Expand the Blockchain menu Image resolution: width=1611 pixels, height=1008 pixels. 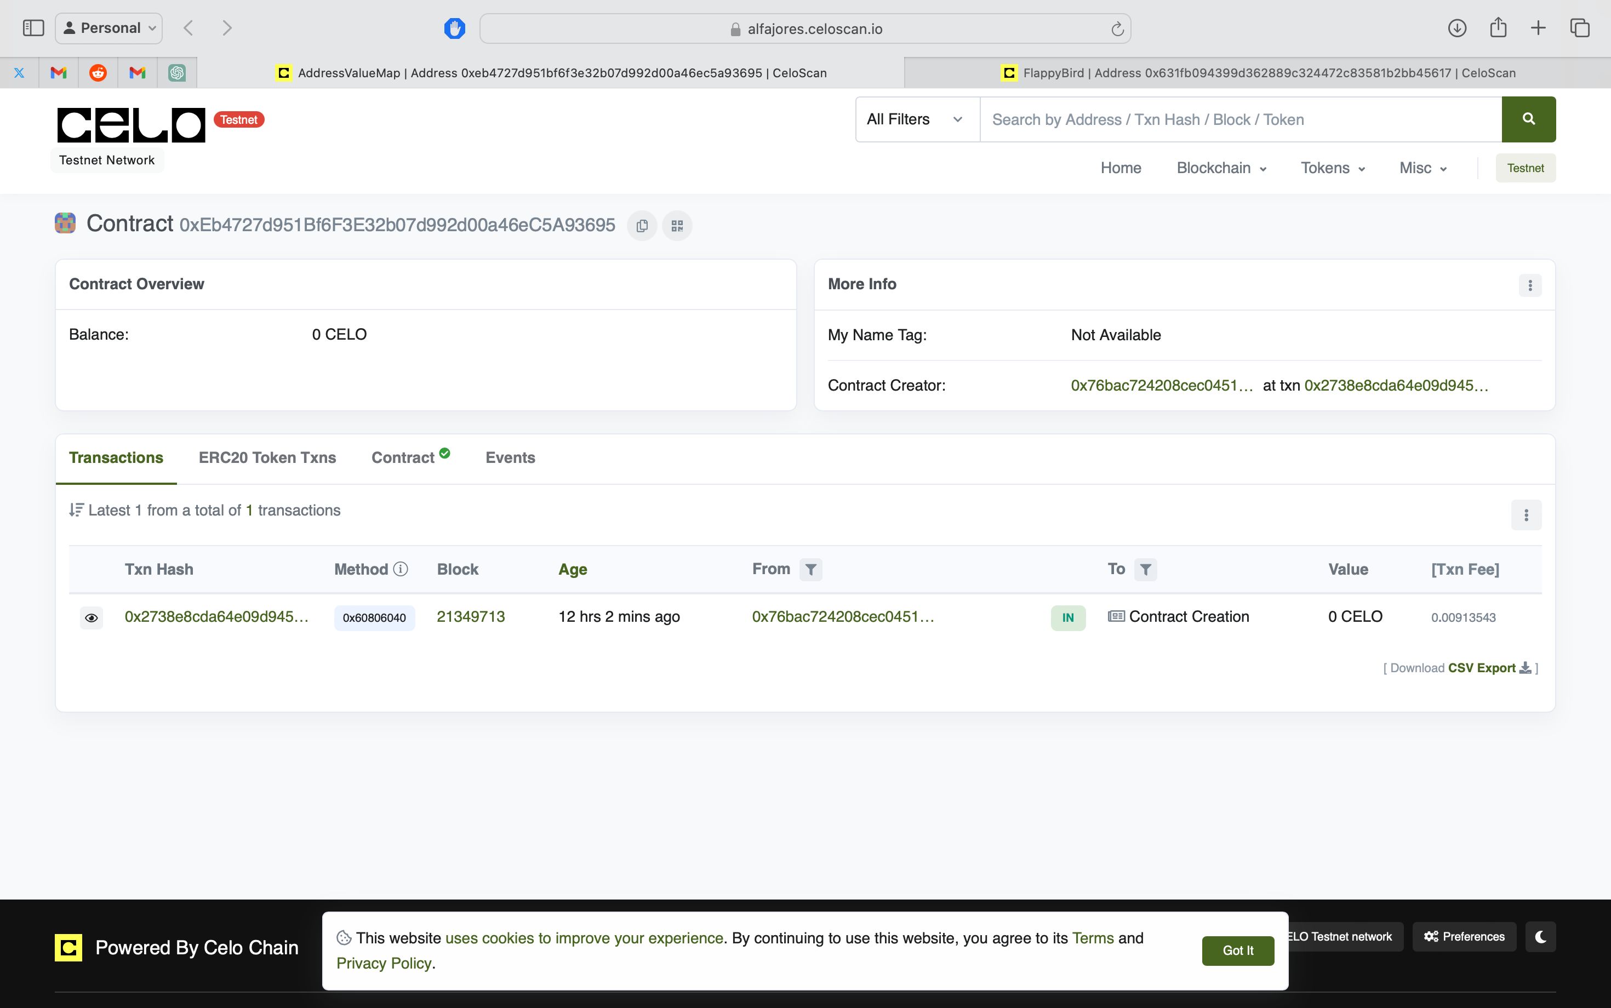1221,168
